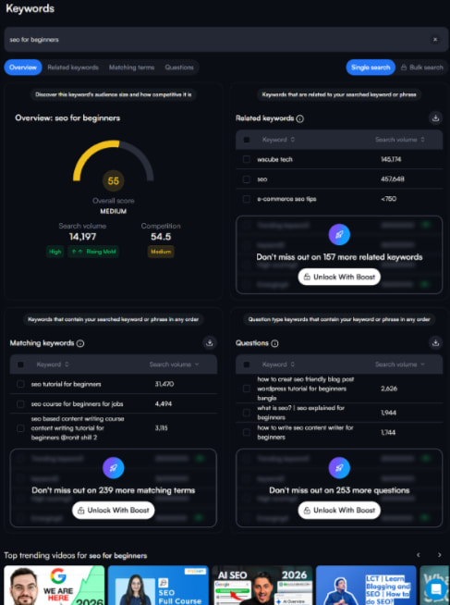Click 'seo tutorial for beginners' keyword text

pyautogui.click(x=67, y=384)
